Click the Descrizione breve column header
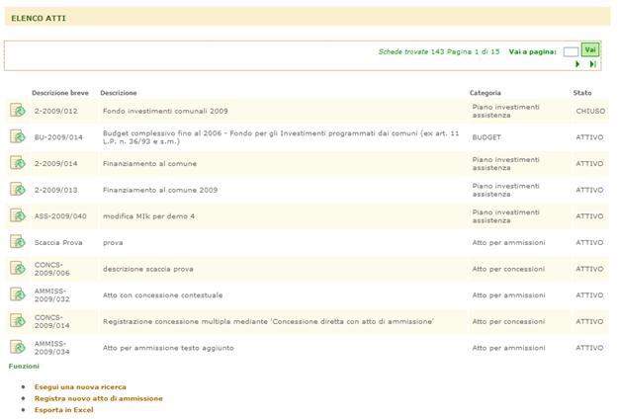618x419 pixels. tap(60, 93)
